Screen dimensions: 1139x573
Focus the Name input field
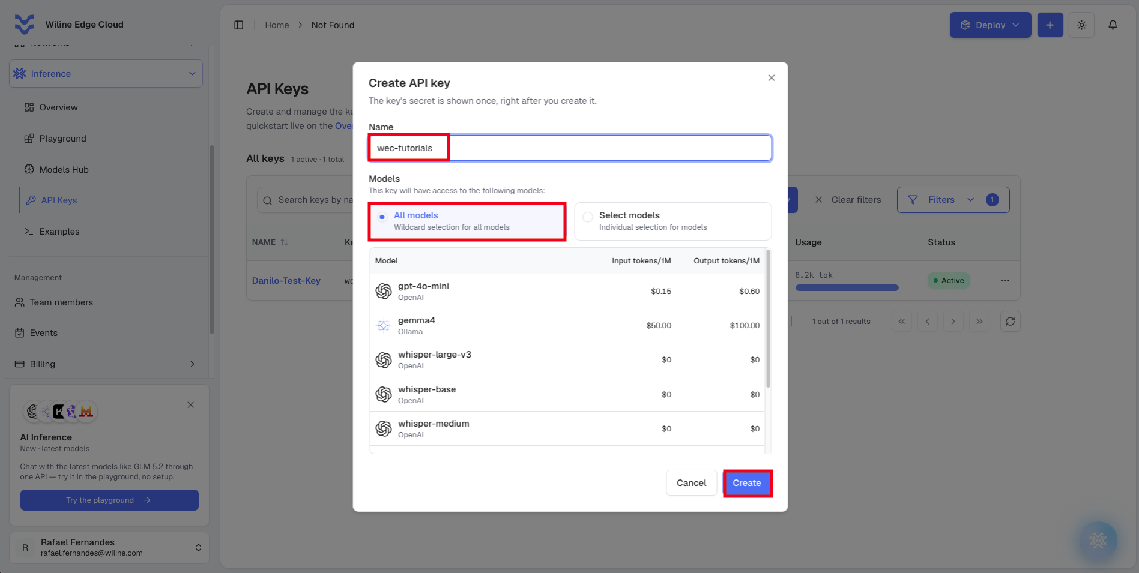[x=570, y=148]
